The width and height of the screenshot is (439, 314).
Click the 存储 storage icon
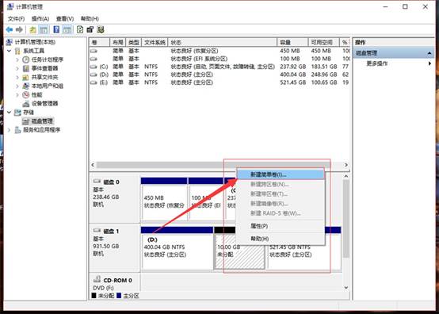[x=17, y=113]
